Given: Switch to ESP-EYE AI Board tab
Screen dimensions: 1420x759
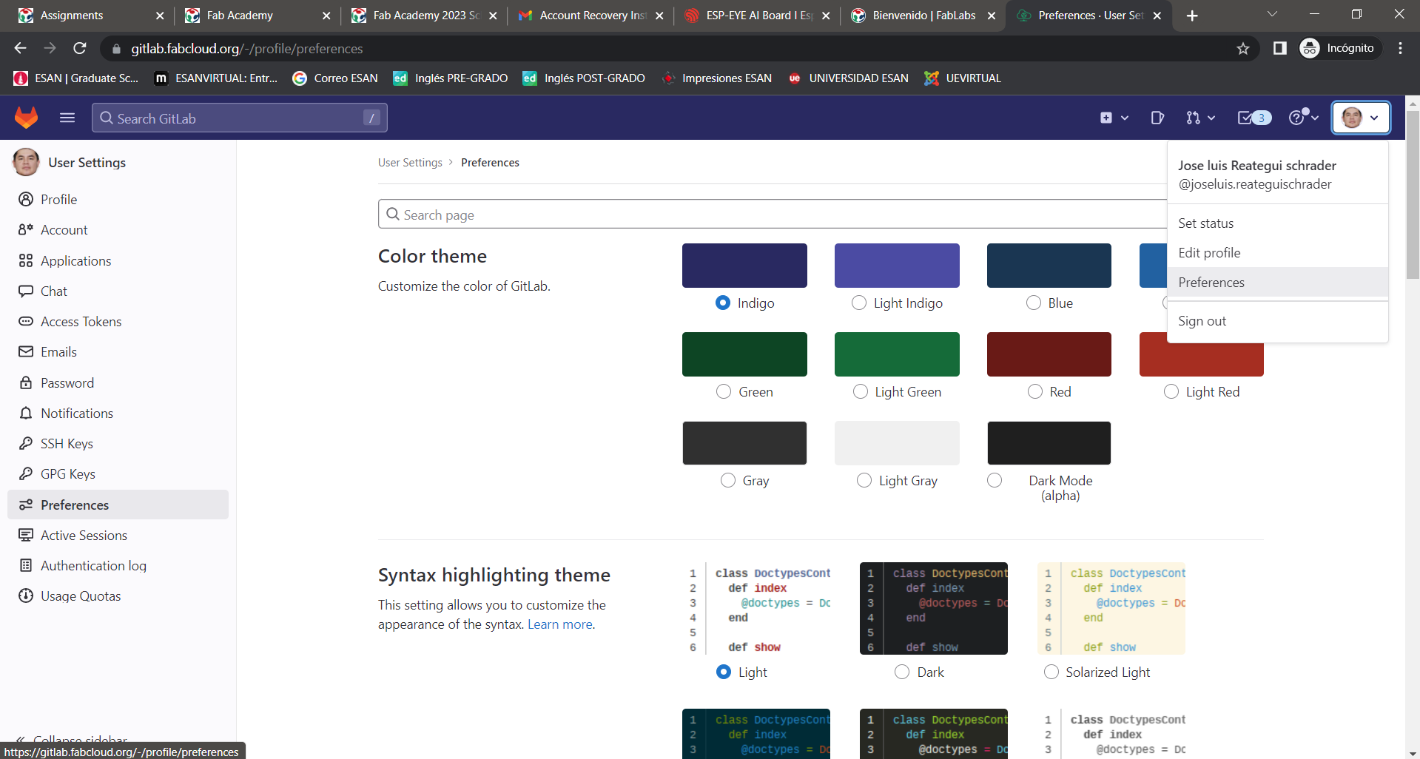Looking at the screenshot, I should click(x=756, y=16).
